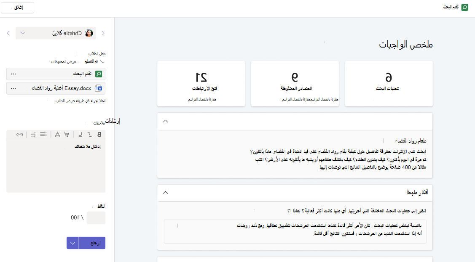Viewport: 475px width, 262px height.
Task: Insert a bulleted list in feedback
Action: pos(43,135)
